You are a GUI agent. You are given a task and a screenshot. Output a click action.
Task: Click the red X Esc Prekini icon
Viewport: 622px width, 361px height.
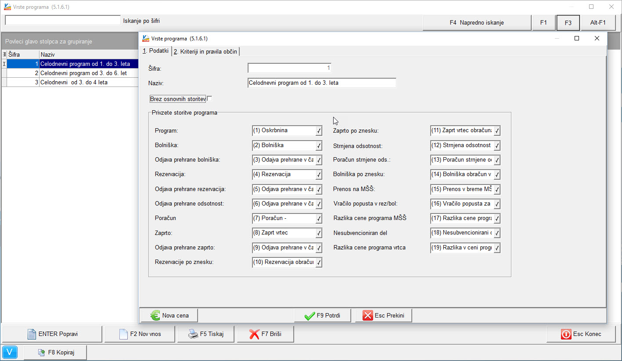tap(368, 315)
